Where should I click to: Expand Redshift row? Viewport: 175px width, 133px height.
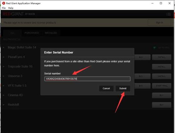click(4, 105)
